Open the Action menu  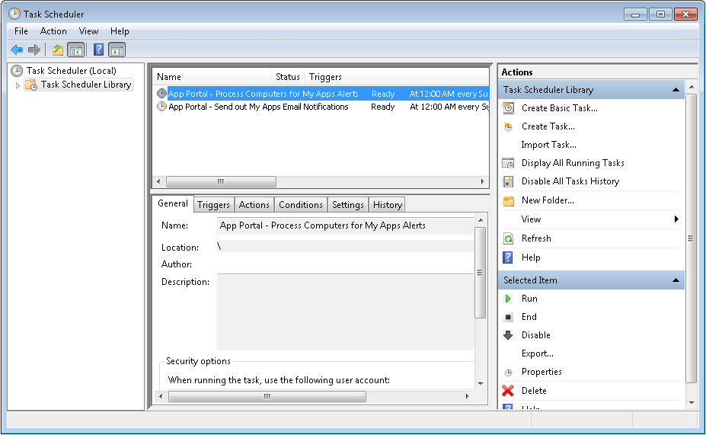coord(53,31)
